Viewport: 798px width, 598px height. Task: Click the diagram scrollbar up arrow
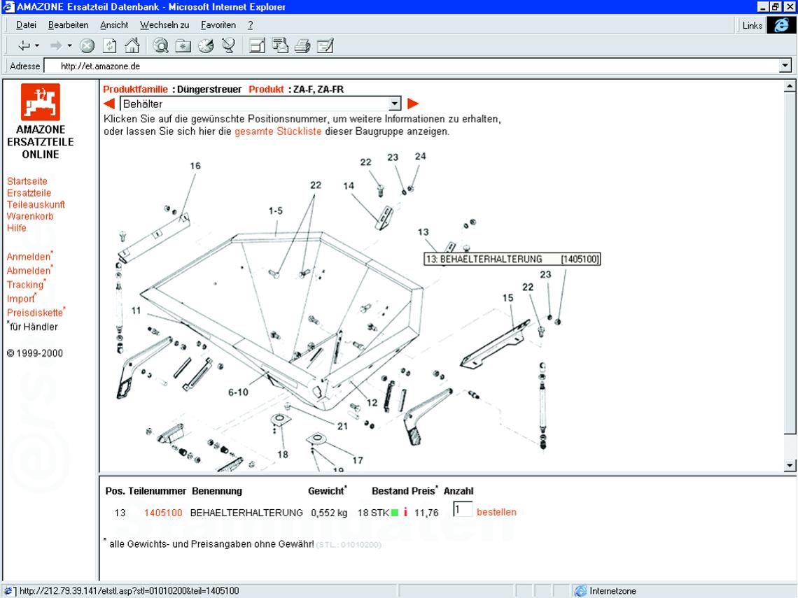pos(790,86)
